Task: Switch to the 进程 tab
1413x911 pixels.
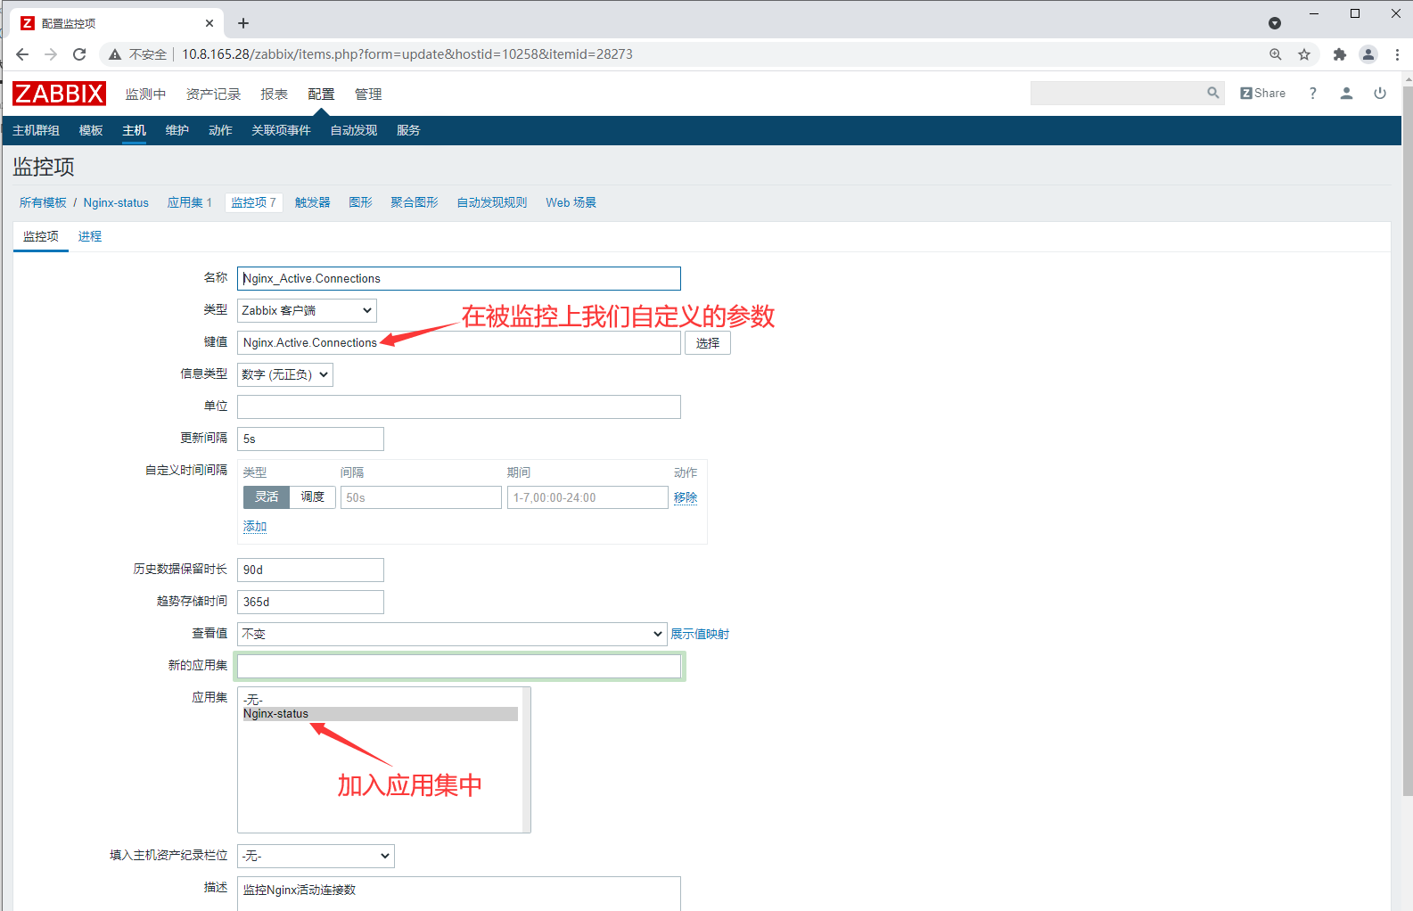Action: click(x=90, y=236)
